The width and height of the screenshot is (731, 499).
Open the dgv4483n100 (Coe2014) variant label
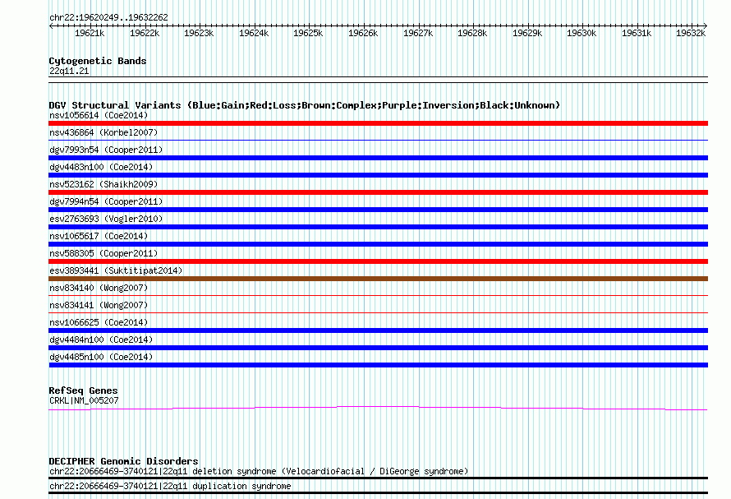click(101, 167)
